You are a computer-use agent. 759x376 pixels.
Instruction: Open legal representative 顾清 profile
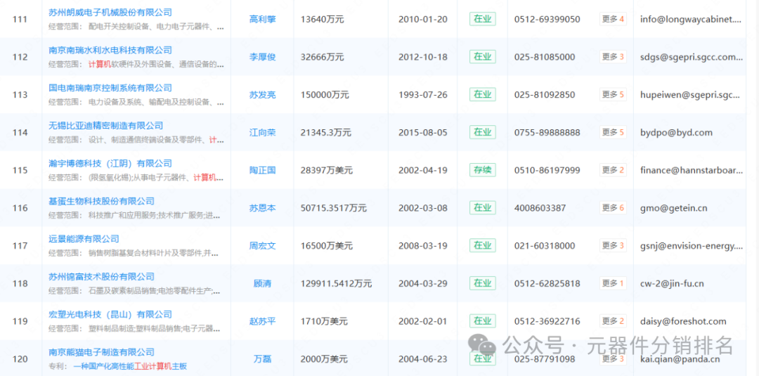(x=262, y=283)
